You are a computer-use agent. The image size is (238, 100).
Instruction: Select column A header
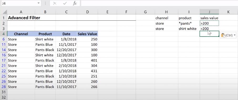(x=21, y=12)
